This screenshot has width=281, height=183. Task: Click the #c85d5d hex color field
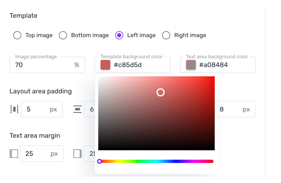coord(133,65)
